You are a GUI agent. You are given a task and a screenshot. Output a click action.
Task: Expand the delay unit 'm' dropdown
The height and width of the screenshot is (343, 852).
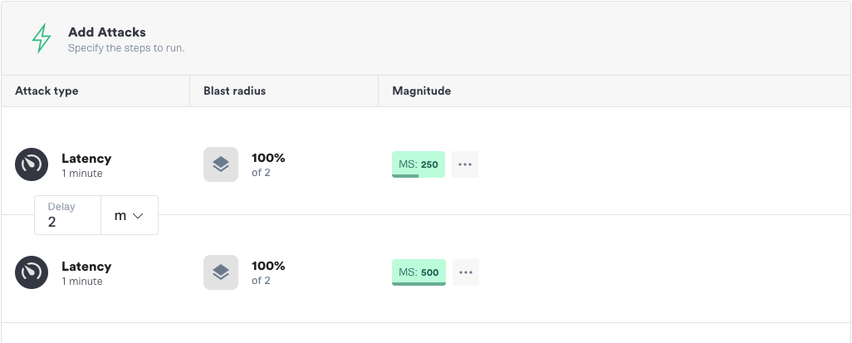130,215
